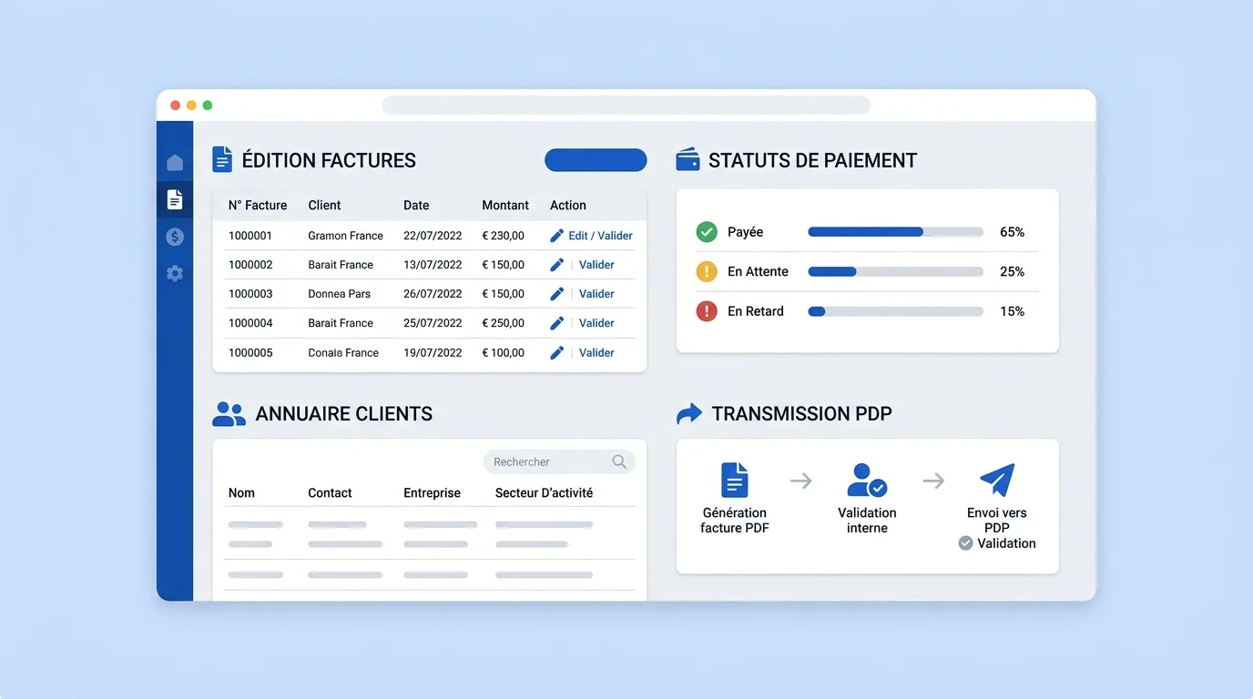Screen dimensions: 1253x699
Task: Click the search magnifier icon
Action: 619,462
